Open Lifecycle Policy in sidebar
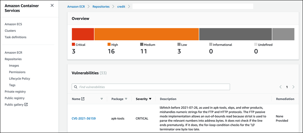Viewport: 303px width, 133px height. 19,79
